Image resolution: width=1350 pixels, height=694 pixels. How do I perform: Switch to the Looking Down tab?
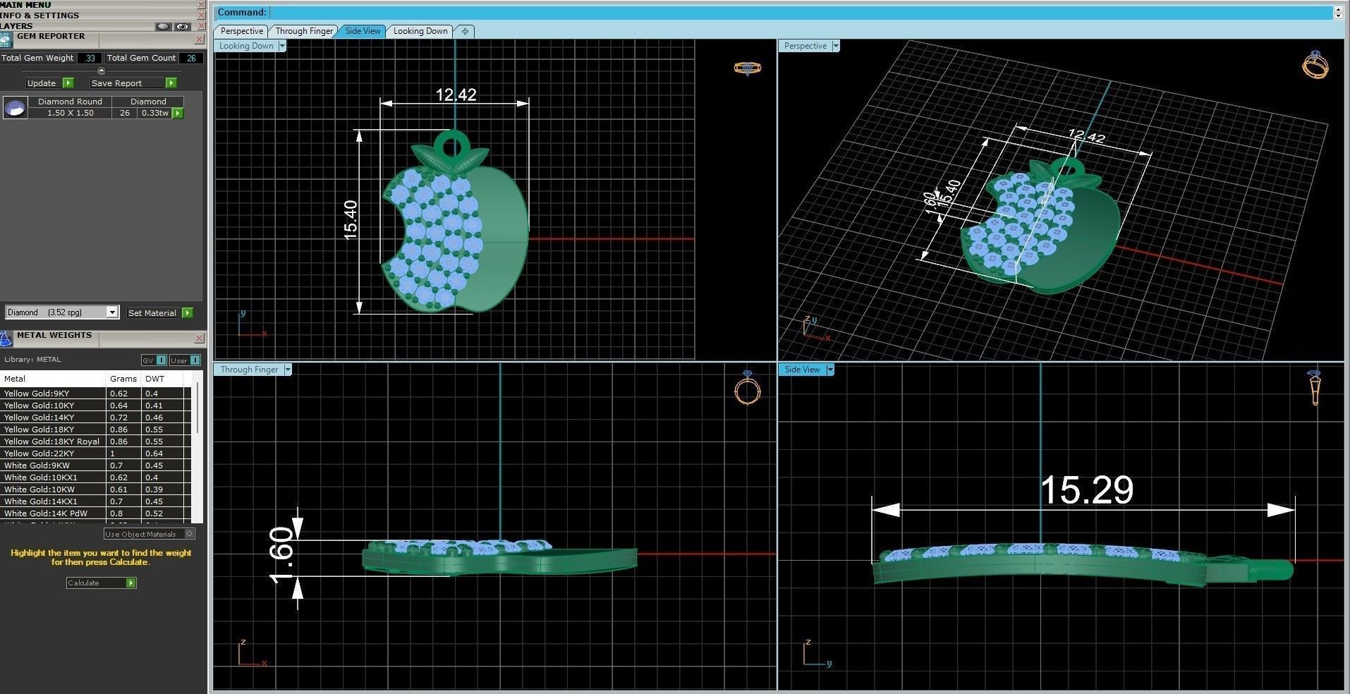pyautogui.click(x=420, y=31)
